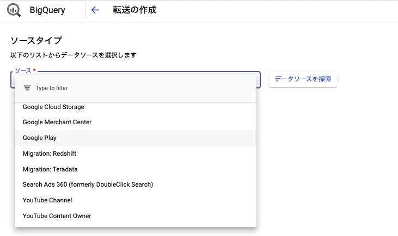Click the BigQuery logo icon
398x236 pixels.
[14, 10]
